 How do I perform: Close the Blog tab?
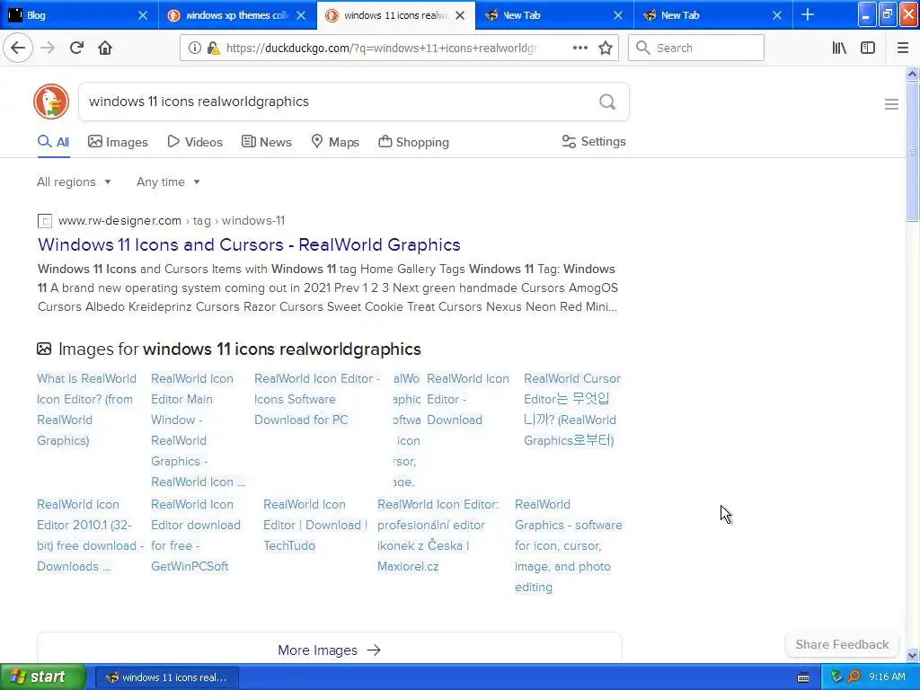[x=143, y=15]
